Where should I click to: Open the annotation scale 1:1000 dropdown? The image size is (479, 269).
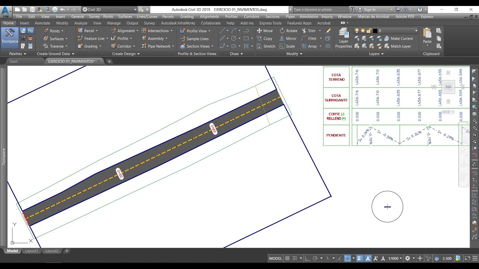pyautogui.click(x=395, y=258)
